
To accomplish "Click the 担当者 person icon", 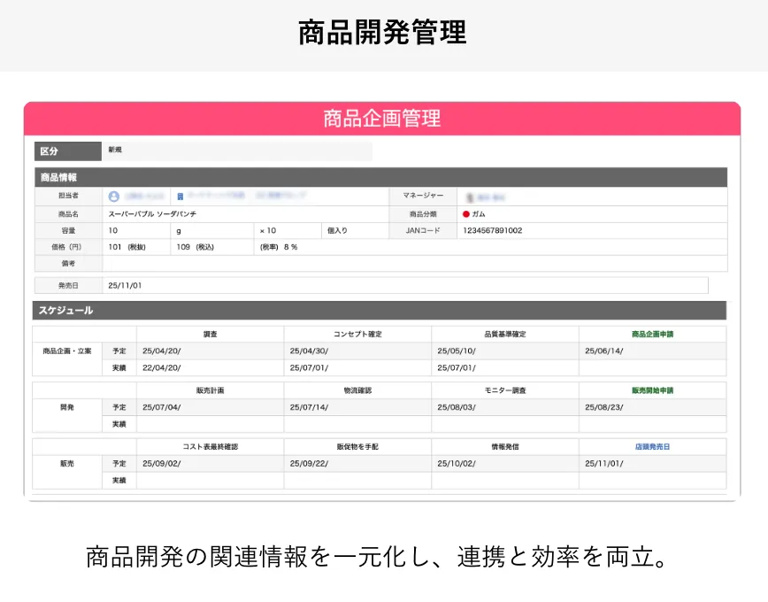I will click(112, 195).
